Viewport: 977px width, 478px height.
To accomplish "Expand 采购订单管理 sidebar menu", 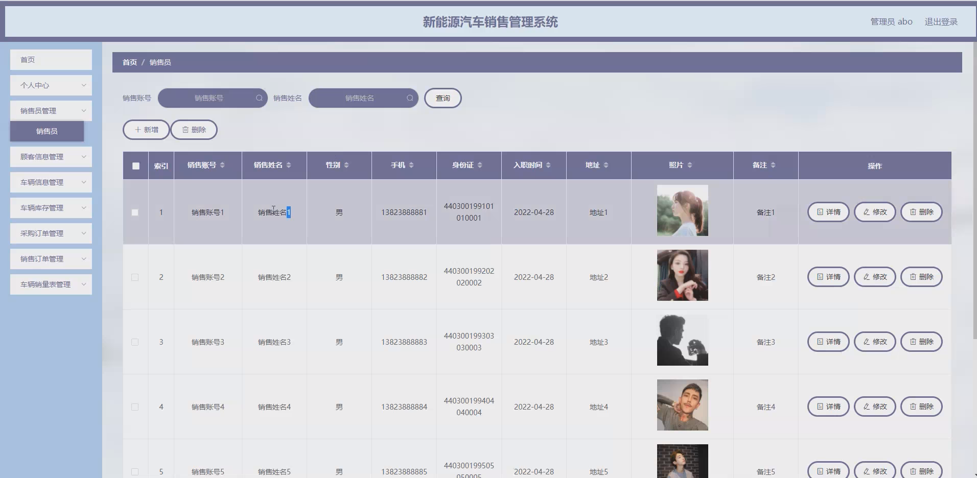I will click(51, 233).
